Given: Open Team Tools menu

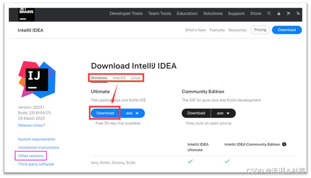Looking at the screenshot, I should coord(159,13).
